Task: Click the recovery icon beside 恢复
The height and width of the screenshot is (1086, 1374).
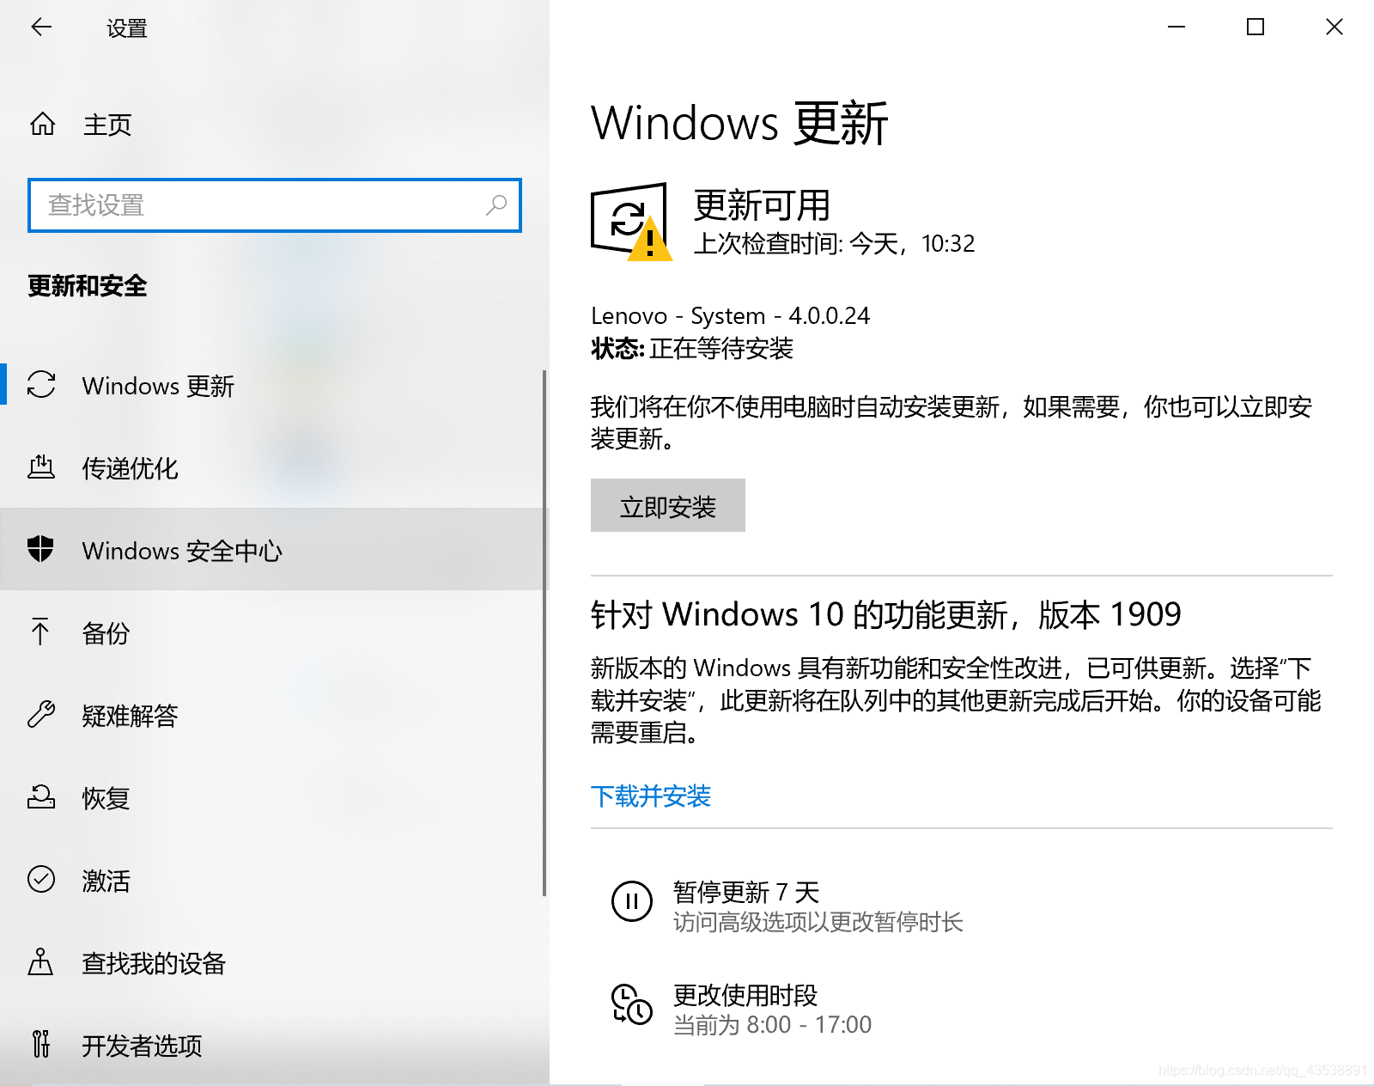Action: tap(41, 796)
